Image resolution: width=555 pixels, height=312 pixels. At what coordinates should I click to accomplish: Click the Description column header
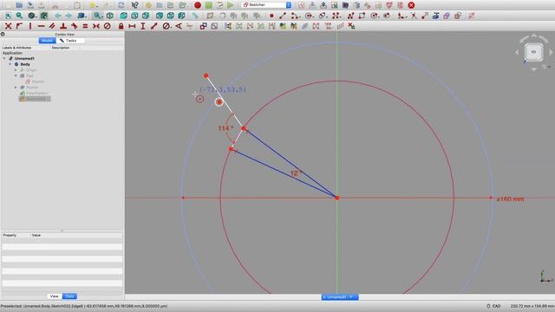pyautogui.click(x=61, y=48)
